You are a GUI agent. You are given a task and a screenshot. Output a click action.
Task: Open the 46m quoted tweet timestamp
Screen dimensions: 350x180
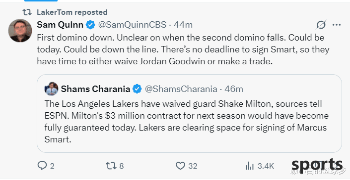[234, 89]
